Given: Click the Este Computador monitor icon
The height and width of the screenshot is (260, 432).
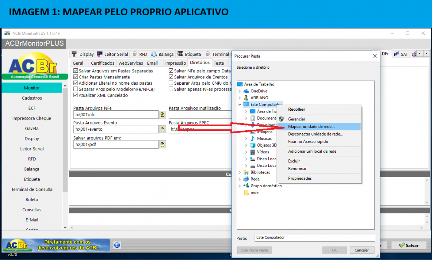Looking at the screenshot, I should click(x=246, y=104).
